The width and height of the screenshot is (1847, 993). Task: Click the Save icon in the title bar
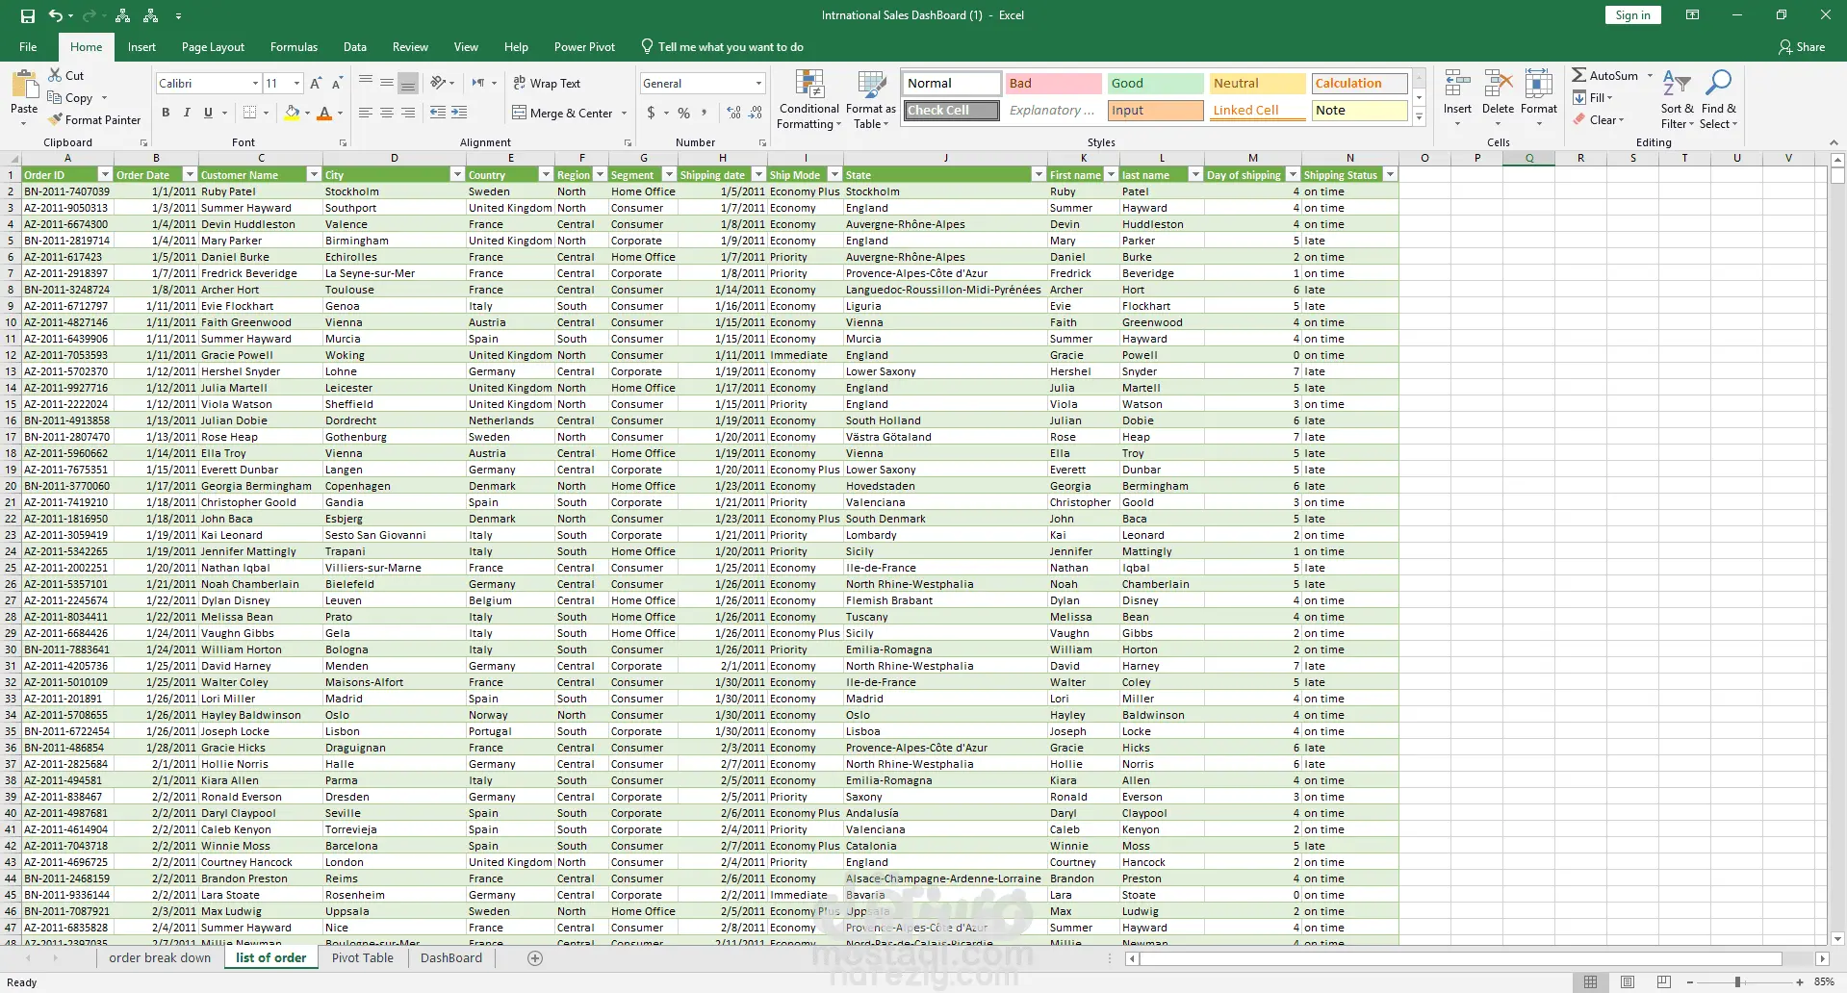coord(27,15)
